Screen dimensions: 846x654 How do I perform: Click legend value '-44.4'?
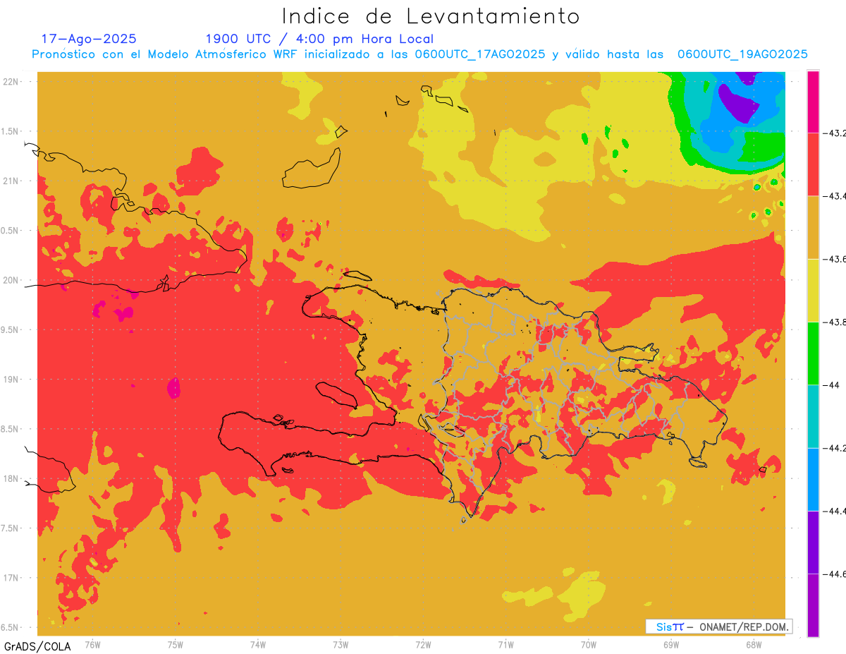[x=835, y=511]
